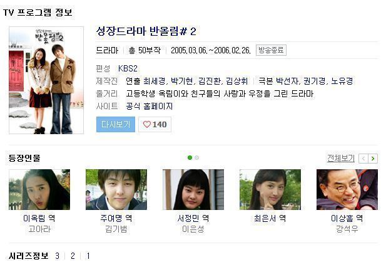The height and width of the screenshot is (262, 386).
Task: Open the 이상홈 역 character photo
Action: [347, 189]
